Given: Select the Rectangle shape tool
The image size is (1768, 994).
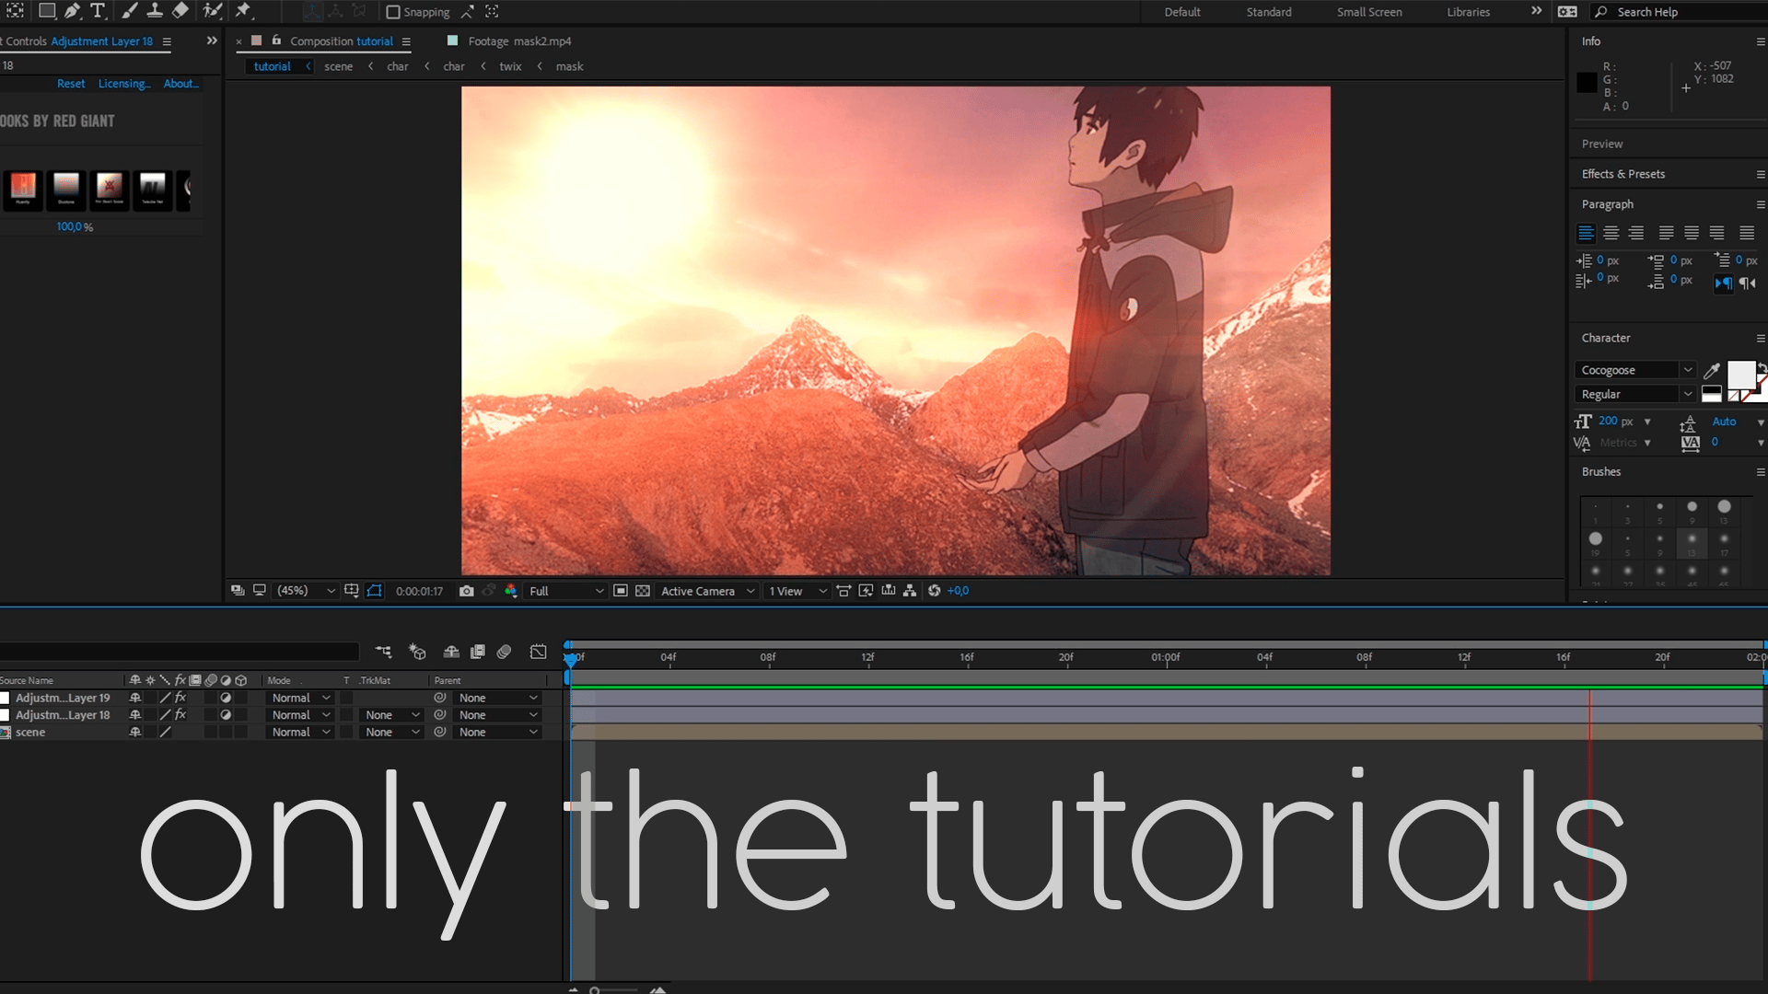Looking at the screenshot, I should click(x=46, y=11).
